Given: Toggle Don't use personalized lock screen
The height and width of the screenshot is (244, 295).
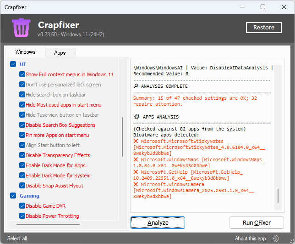Looking at the screenshot, I should click(22, 85).
